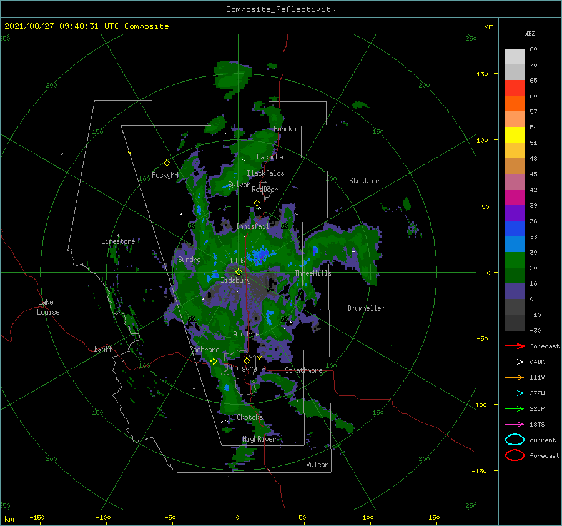Click the yellow diamond marker near RockyMH
The width and height of the screenshot is (562, 526).
[167, 163]
